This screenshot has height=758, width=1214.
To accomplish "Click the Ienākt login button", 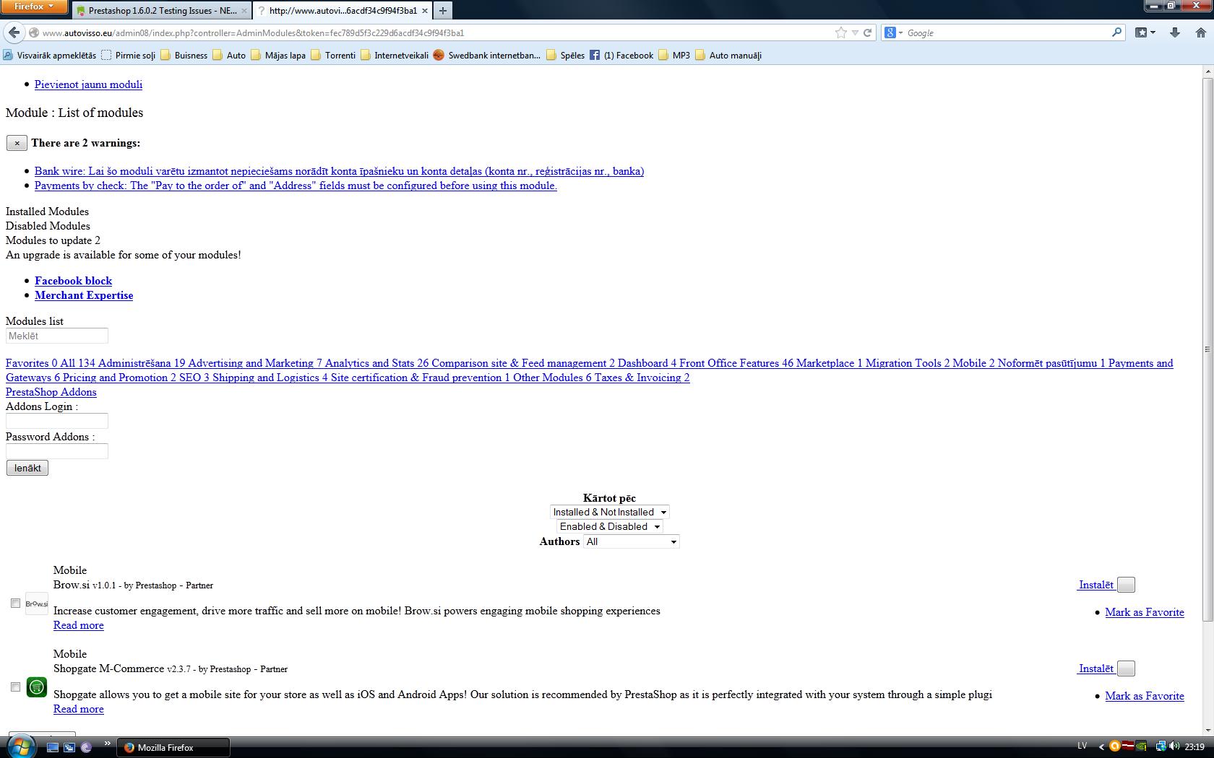I will point(27,468).
